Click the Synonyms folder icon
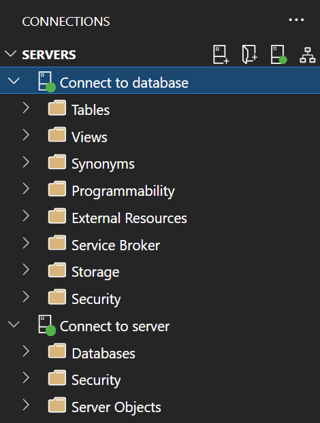This screenshot has width=320, height=423. pos(57,162)
